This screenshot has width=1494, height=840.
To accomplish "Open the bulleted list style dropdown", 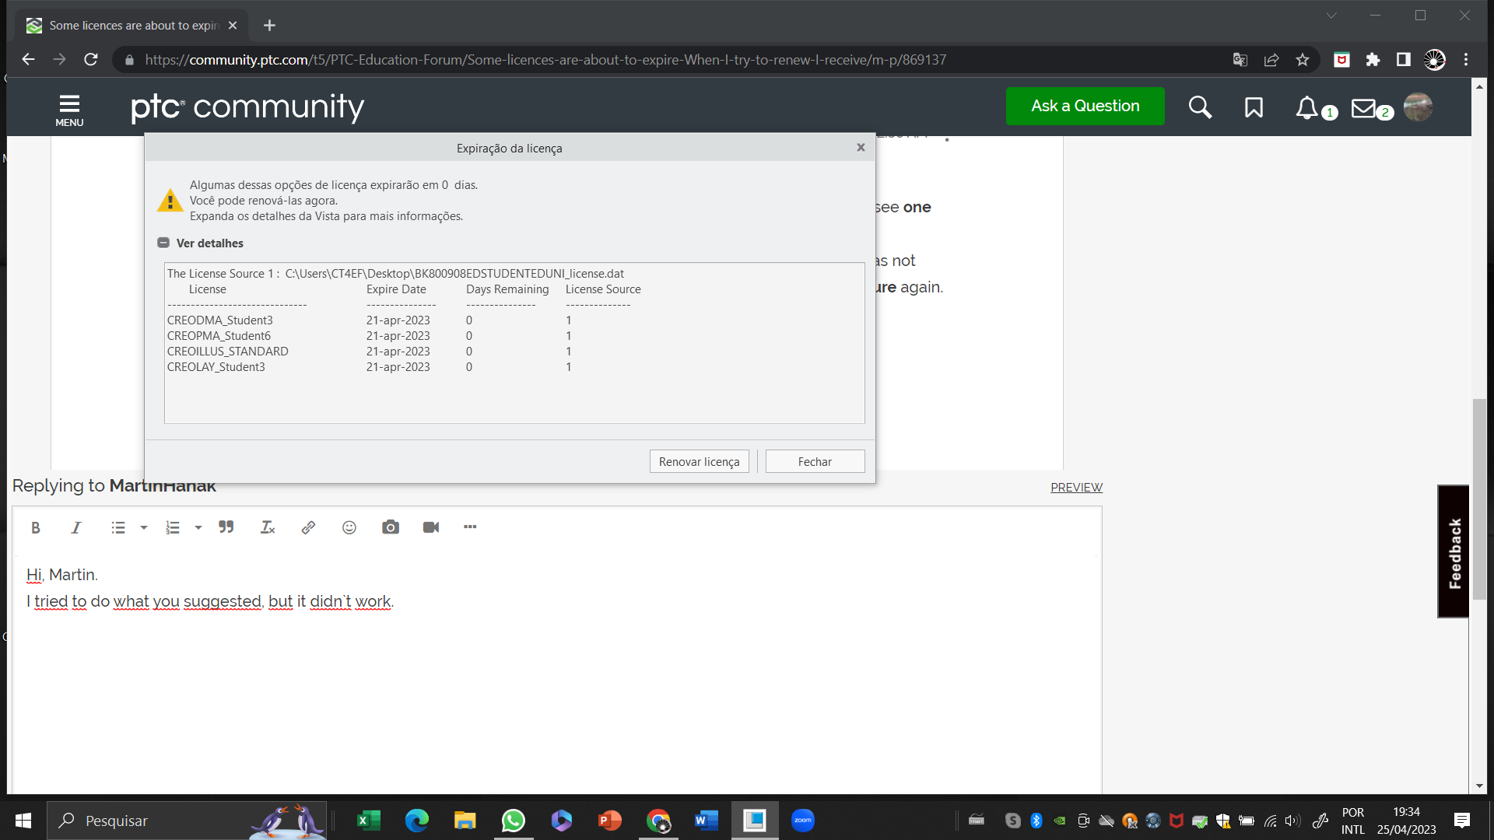I will click(143, 527).
